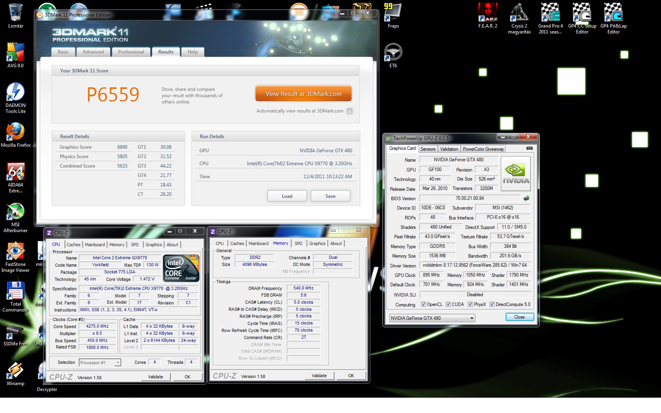661x413 pixels.
Task: Close GPU-Z using the Close button
Action: 519,317
